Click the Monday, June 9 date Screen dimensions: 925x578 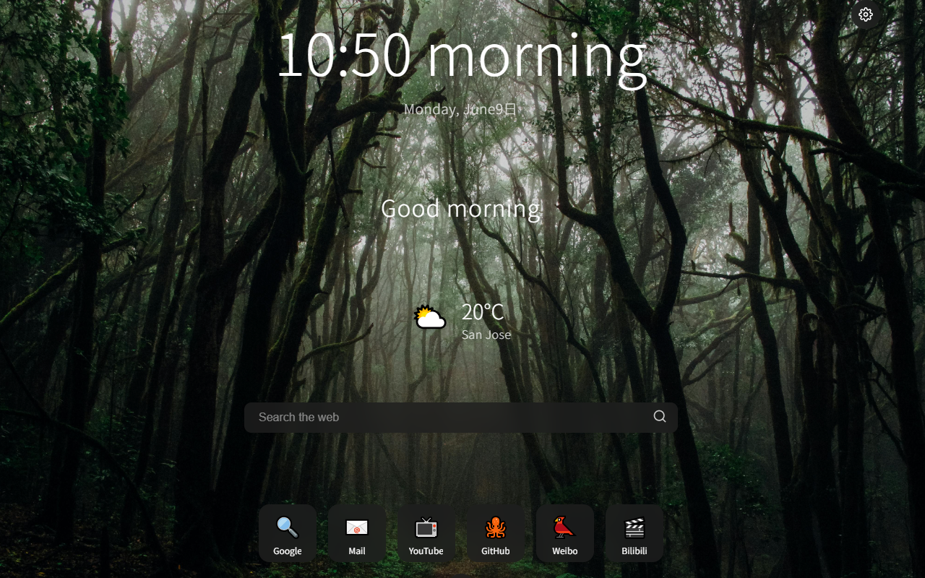(x=460, y=109)
